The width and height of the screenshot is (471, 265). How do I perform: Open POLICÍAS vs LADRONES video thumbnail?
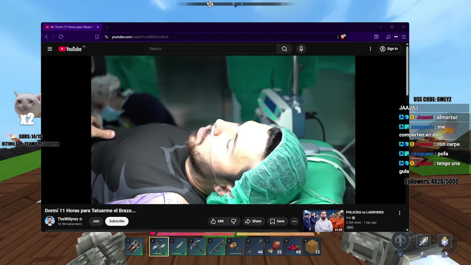323,221
